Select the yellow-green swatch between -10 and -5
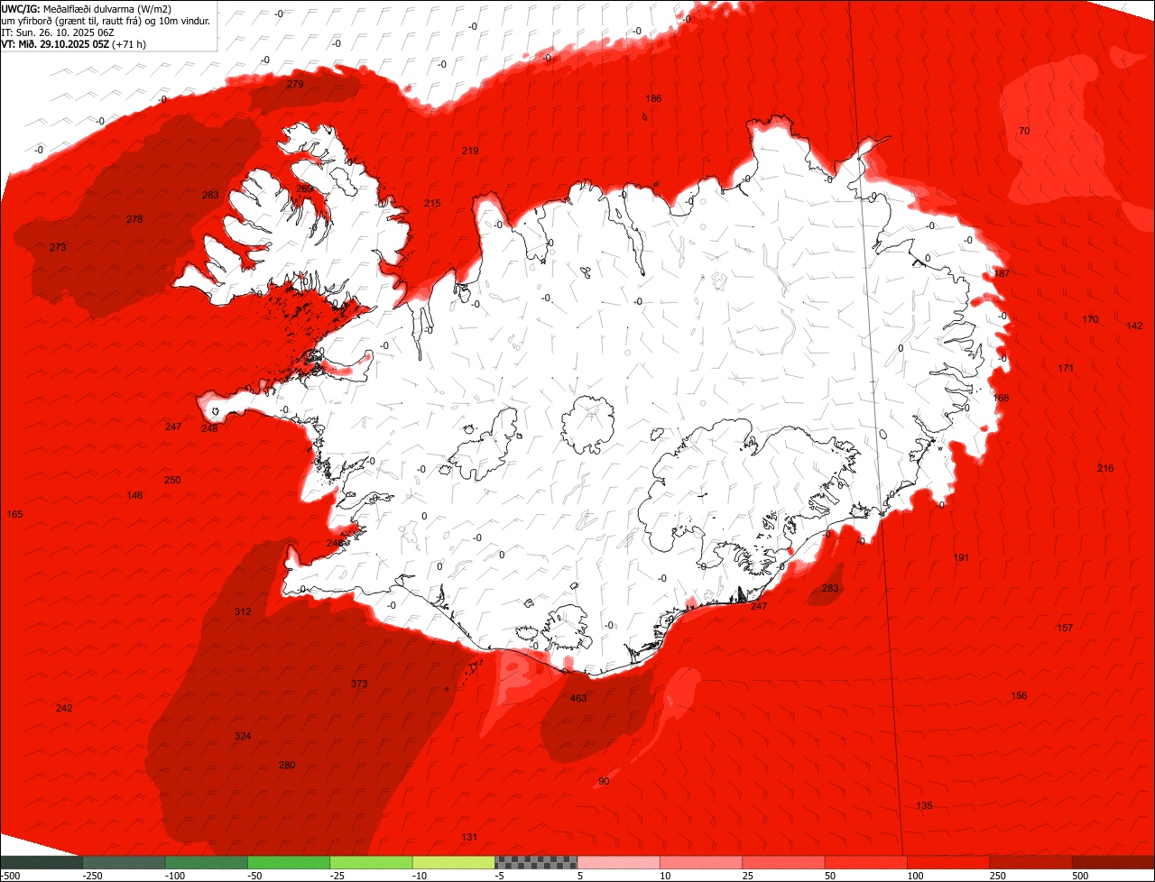Image resolution: width=1155 pixels, height=882 pixels. 454,862
